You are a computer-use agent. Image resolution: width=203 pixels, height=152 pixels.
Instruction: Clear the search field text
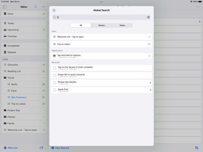point(148,17)
